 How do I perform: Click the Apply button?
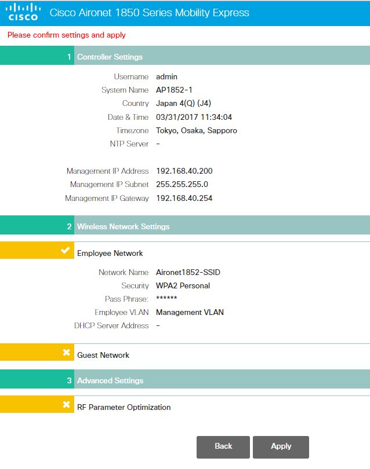point(281,447)
